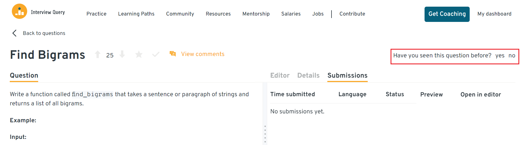Upvote the Find Bigrams question
Image resolution: width=524 pixels, height=145 pixels.
98,54
